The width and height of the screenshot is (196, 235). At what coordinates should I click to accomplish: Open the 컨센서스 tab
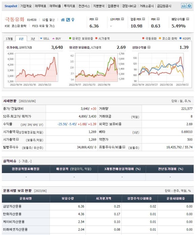point(84,6)
